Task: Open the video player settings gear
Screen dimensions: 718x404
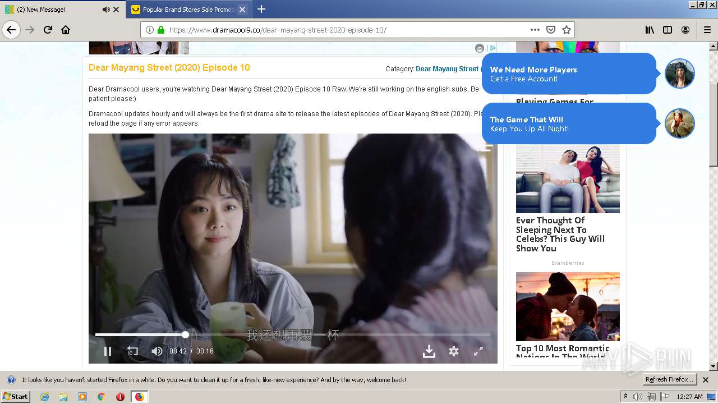Action: [x=454, y=351]
